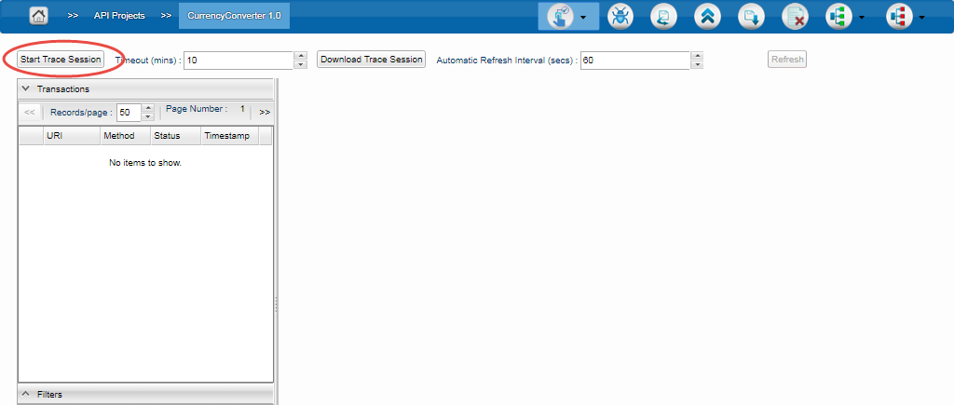Image resolution: width=954 pixels, height=405 pixels.
Task: Click the vertical splitter handle beside Transactions
Action: (276, 304)
